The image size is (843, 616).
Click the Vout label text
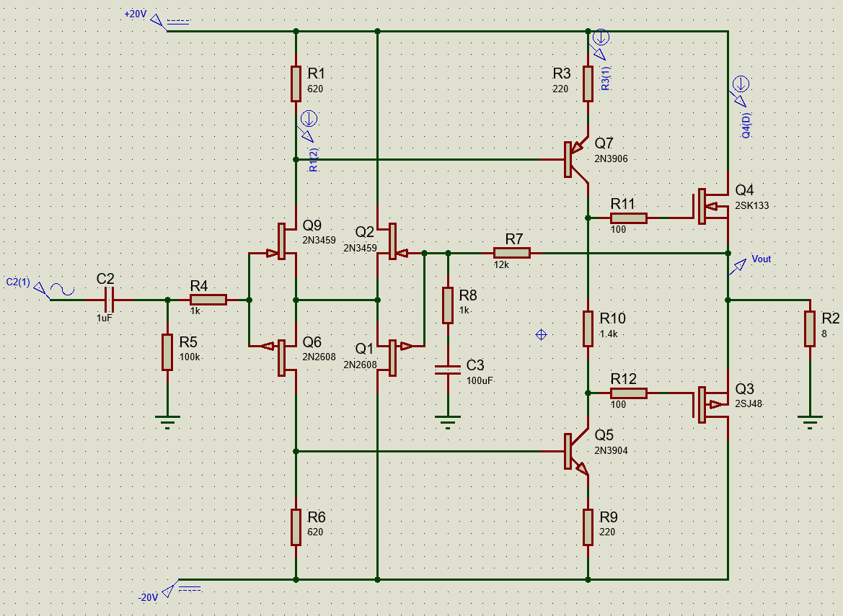(x=761, y=259)
